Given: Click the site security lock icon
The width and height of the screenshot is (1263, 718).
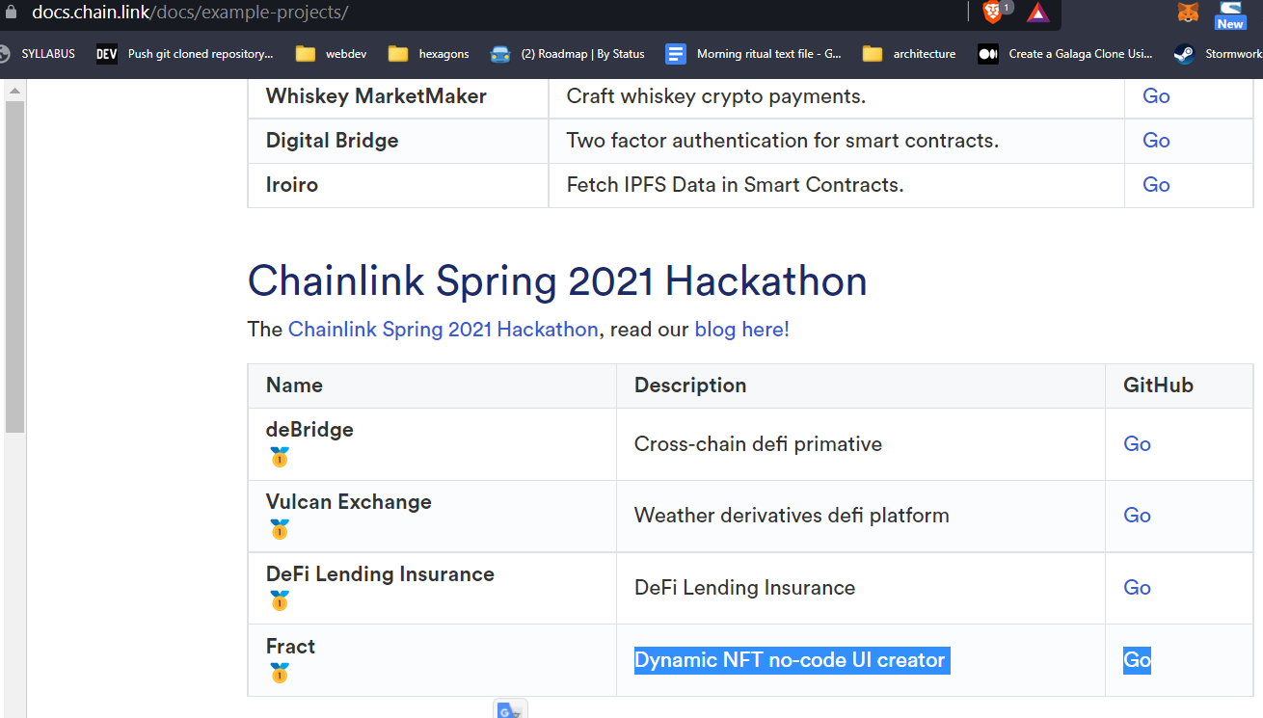Looking at the screenshot, I should [10, 14].
